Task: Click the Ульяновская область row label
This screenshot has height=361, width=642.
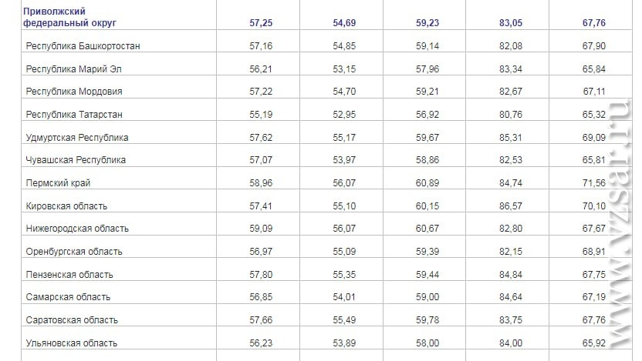Action: click(72, 343)
